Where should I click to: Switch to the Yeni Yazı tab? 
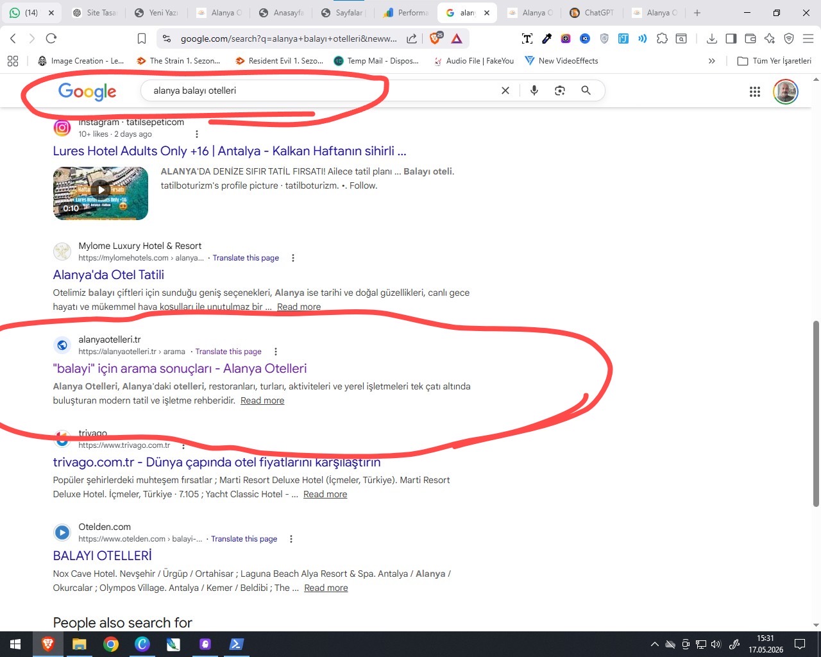[157, 13]
